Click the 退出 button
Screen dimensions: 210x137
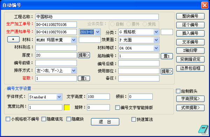pyautogui.click(x=105, y=122)
